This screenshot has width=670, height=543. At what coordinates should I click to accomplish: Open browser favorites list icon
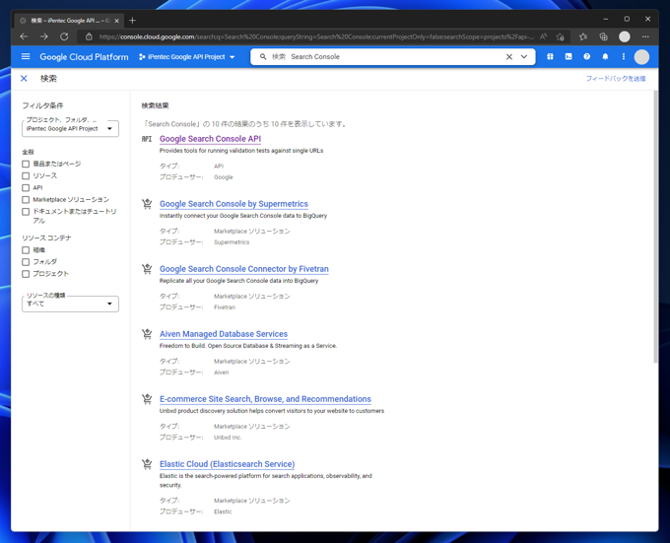583,36
